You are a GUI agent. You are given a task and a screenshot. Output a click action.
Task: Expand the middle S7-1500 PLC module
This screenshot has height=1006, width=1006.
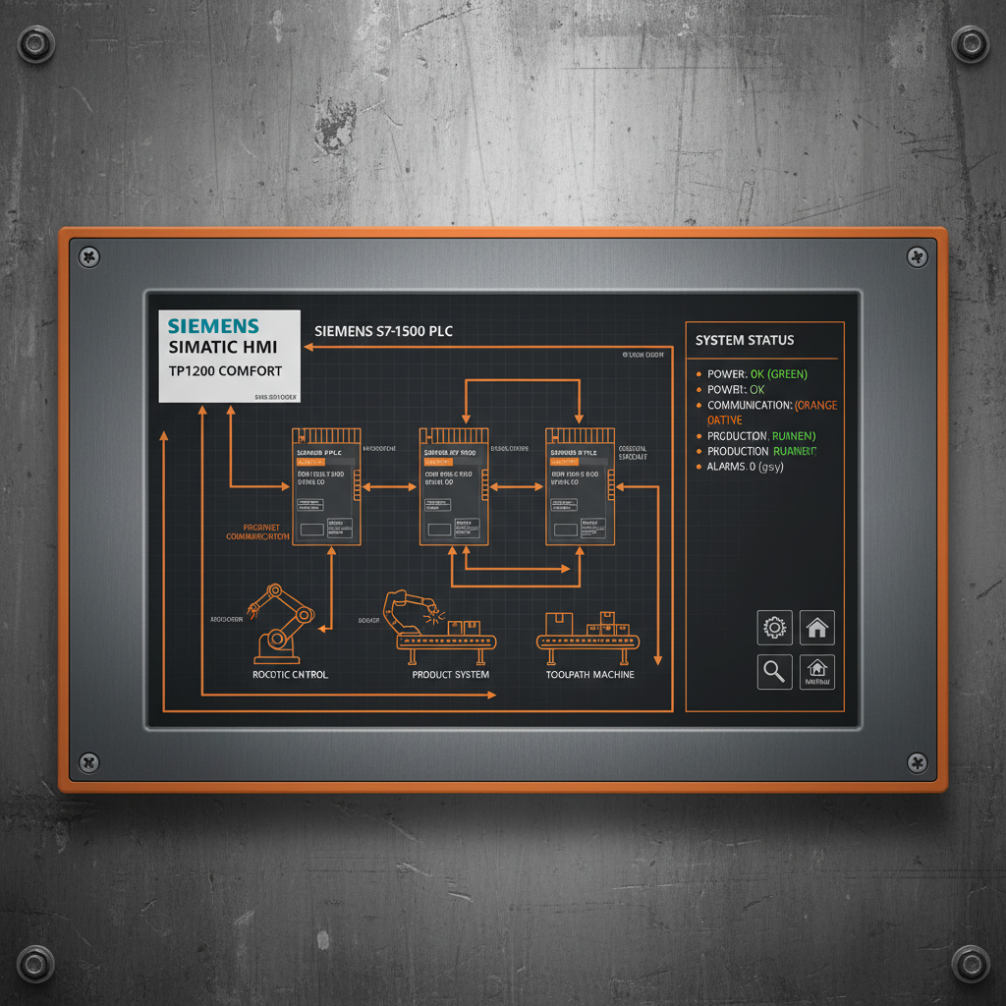pos(453,486)
